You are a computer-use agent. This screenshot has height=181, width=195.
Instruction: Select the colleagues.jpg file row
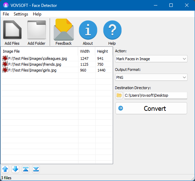click(x=57, y=58)
